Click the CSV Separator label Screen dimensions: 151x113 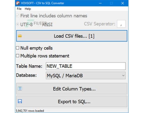99,24
